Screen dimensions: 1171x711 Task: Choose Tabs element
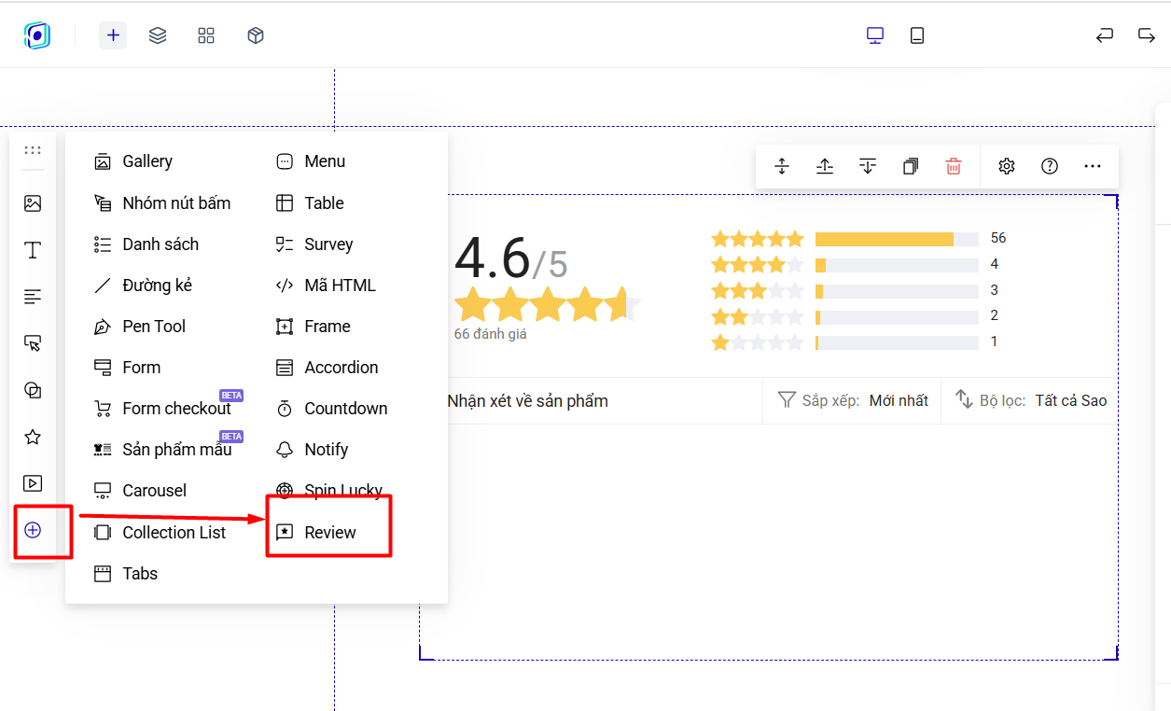click(x=126, y=574)
